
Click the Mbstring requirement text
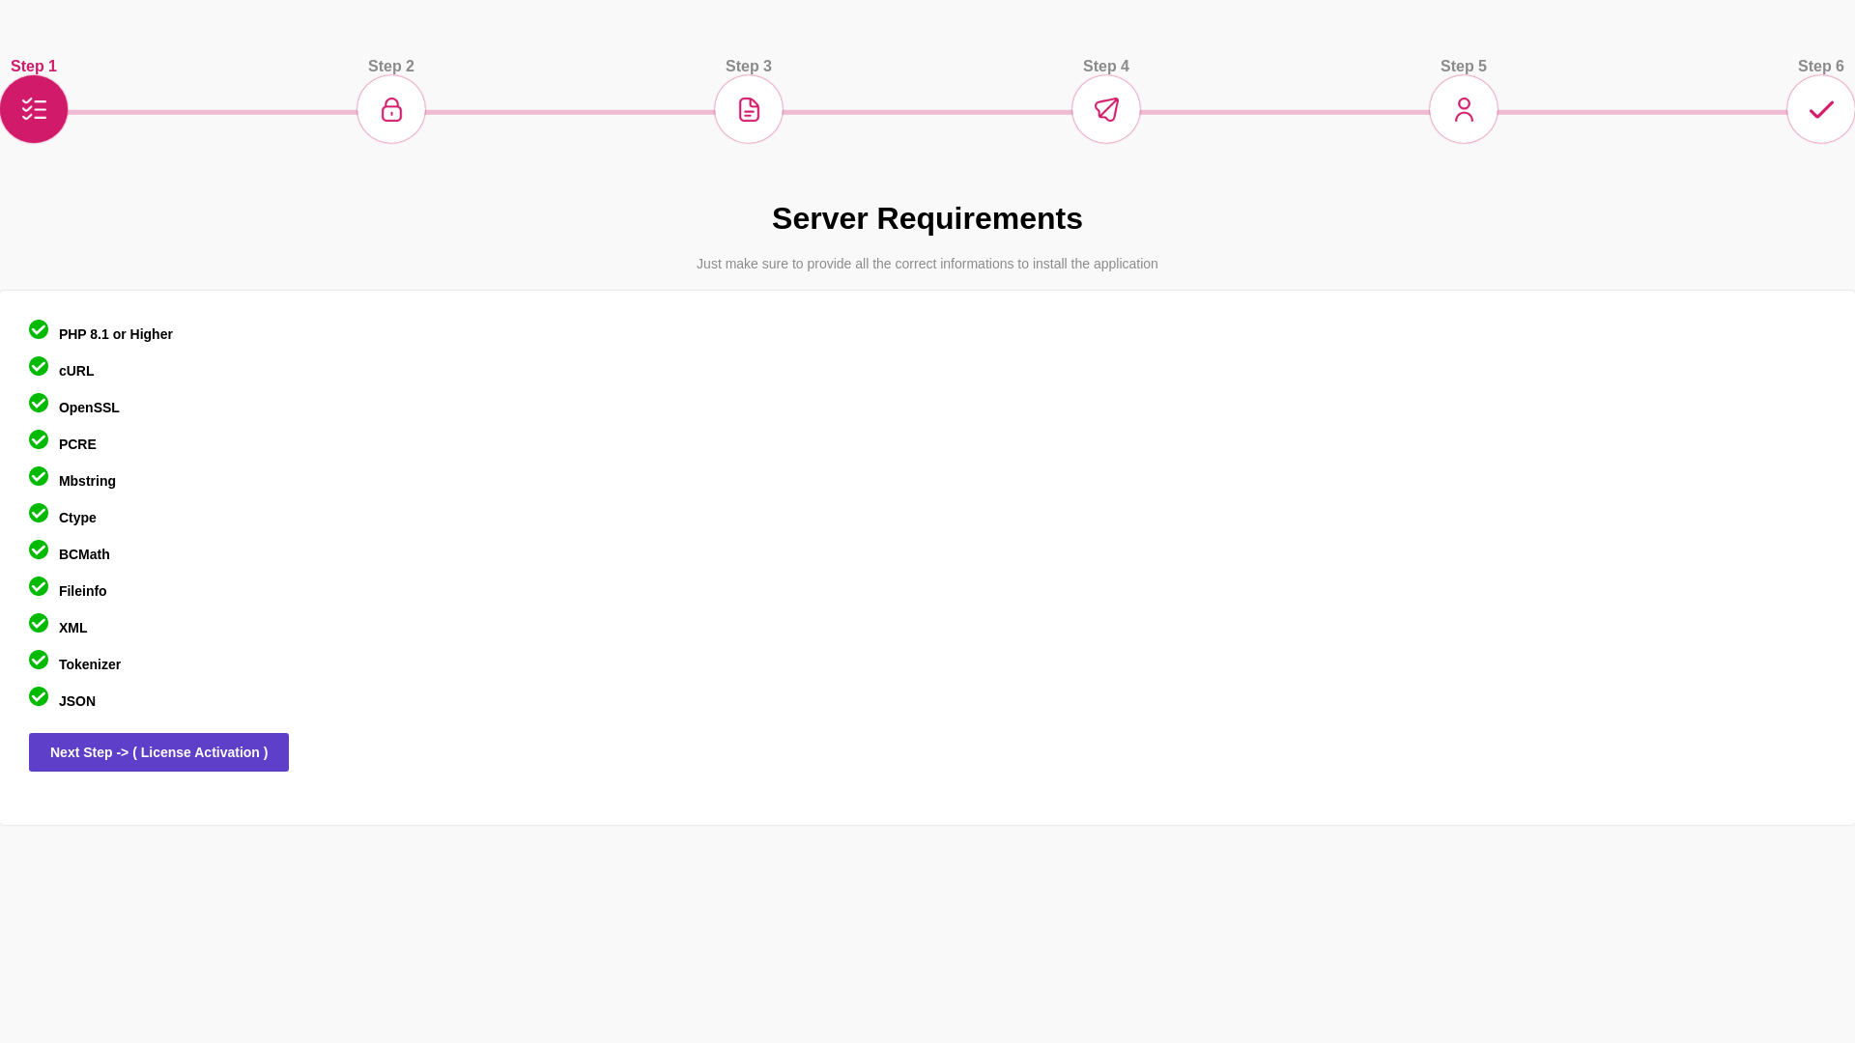point(87,481)
